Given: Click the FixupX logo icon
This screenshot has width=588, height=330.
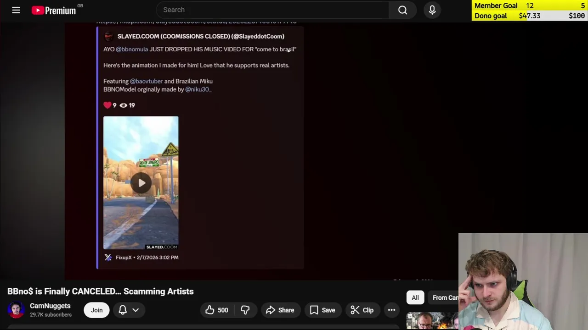Looking at the screenshot, I should 108,258.
